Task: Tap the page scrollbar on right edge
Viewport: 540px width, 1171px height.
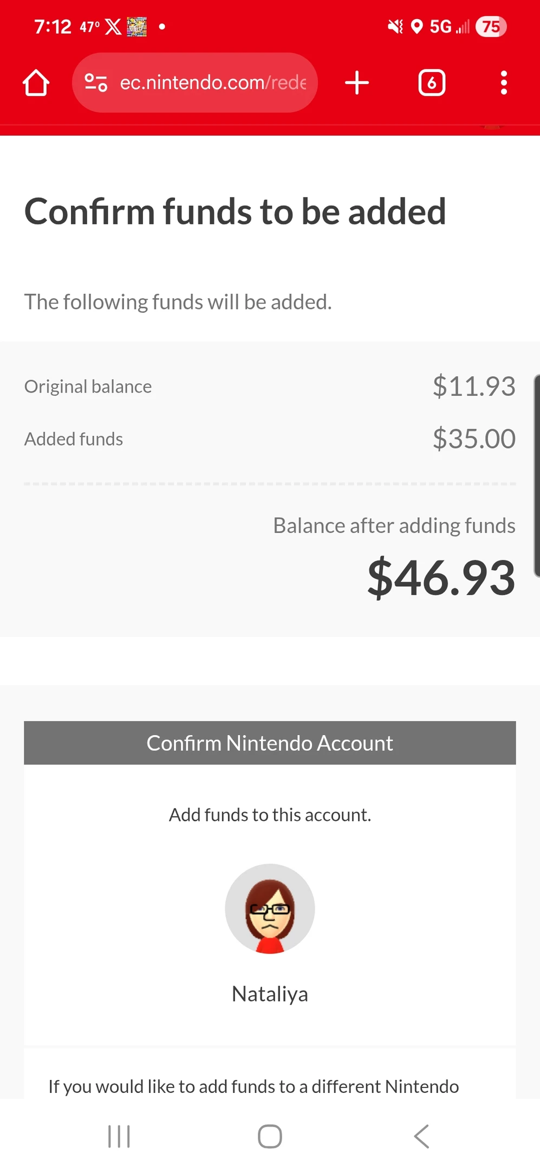Action: click(536, 475)
